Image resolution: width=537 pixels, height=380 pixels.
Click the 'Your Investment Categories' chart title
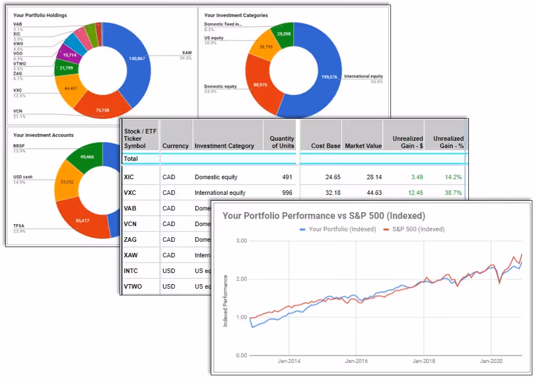pos(236,15)
